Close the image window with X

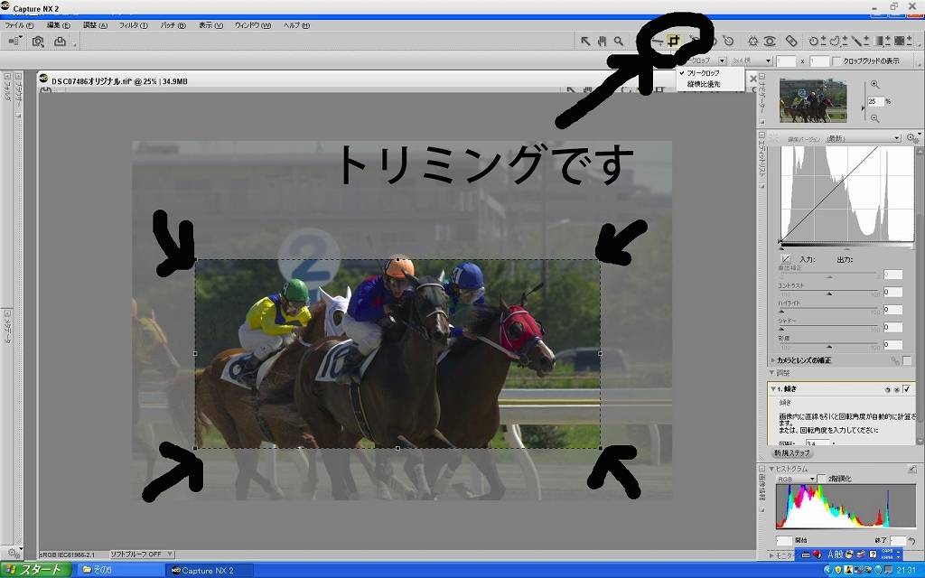pos(752,79)
